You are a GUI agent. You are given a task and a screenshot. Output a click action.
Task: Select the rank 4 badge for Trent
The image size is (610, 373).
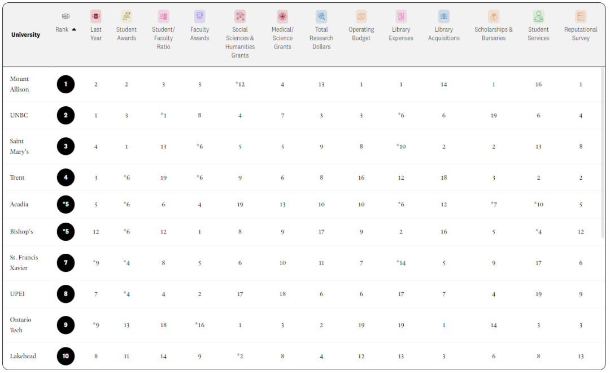pyautogui.click(x=66, y=177)
